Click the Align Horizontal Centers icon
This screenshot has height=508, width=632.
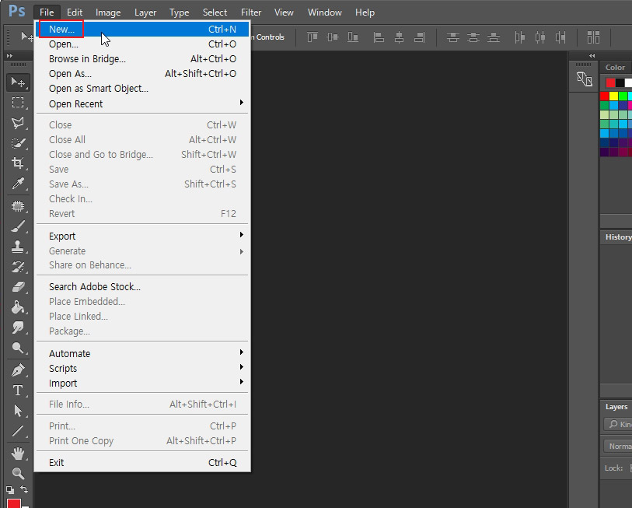[x=399, y=37]
